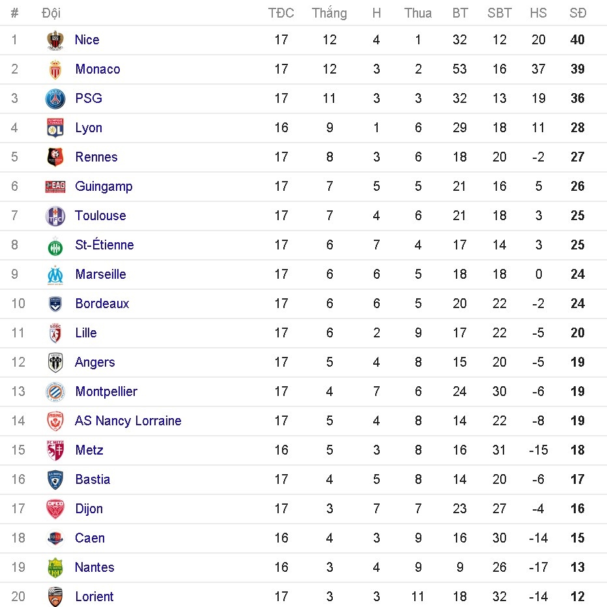
Task: Click the Guingamp EAG logo
Action: tap(55, 187)
